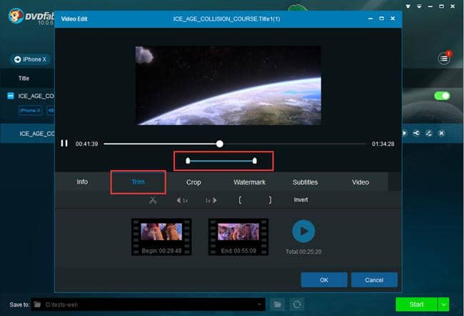464x316 pixels.
Task: Open video edit icon in title row
Action: 429,134
